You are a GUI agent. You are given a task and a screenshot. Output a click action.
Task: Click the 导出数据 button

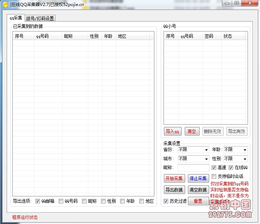coord(174,190)
